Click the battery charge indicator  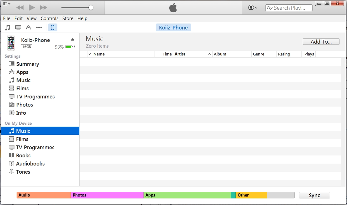[71, 47]
